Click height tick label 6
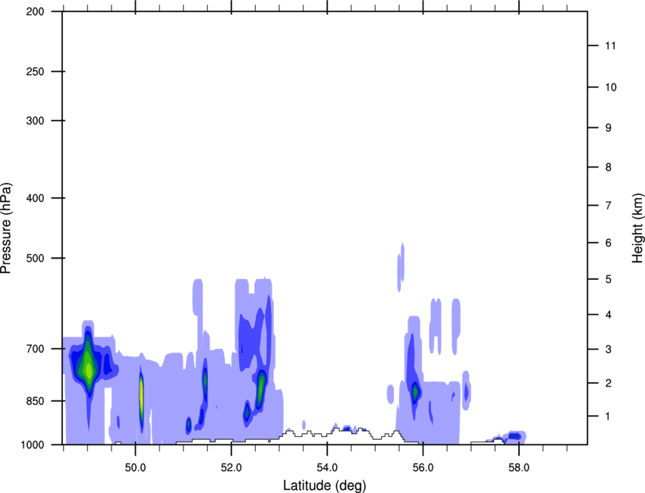This screenshot has height=493, width=645. click(x=609, y=243)
